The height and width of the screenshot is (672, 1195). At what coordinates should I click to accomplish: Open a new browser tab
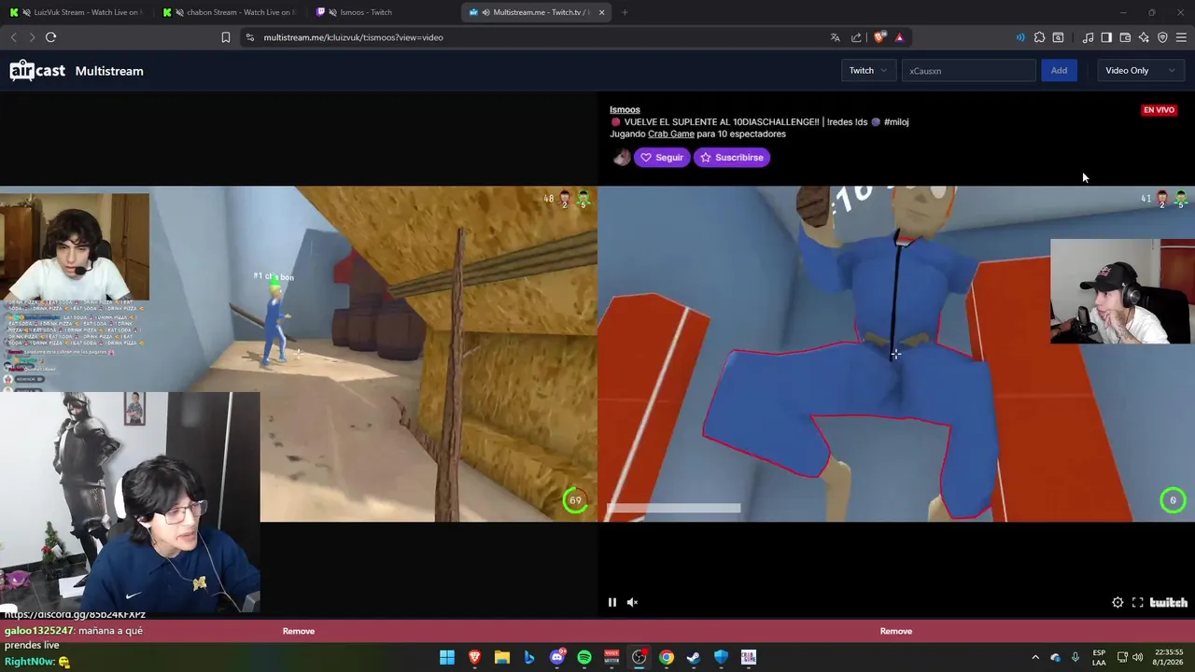pyautogui.click(x=625, y=12)
